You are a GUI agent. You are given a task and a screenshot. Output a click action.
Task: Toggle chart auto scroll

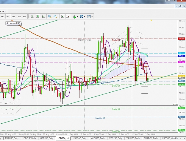(x=62, y=16)
